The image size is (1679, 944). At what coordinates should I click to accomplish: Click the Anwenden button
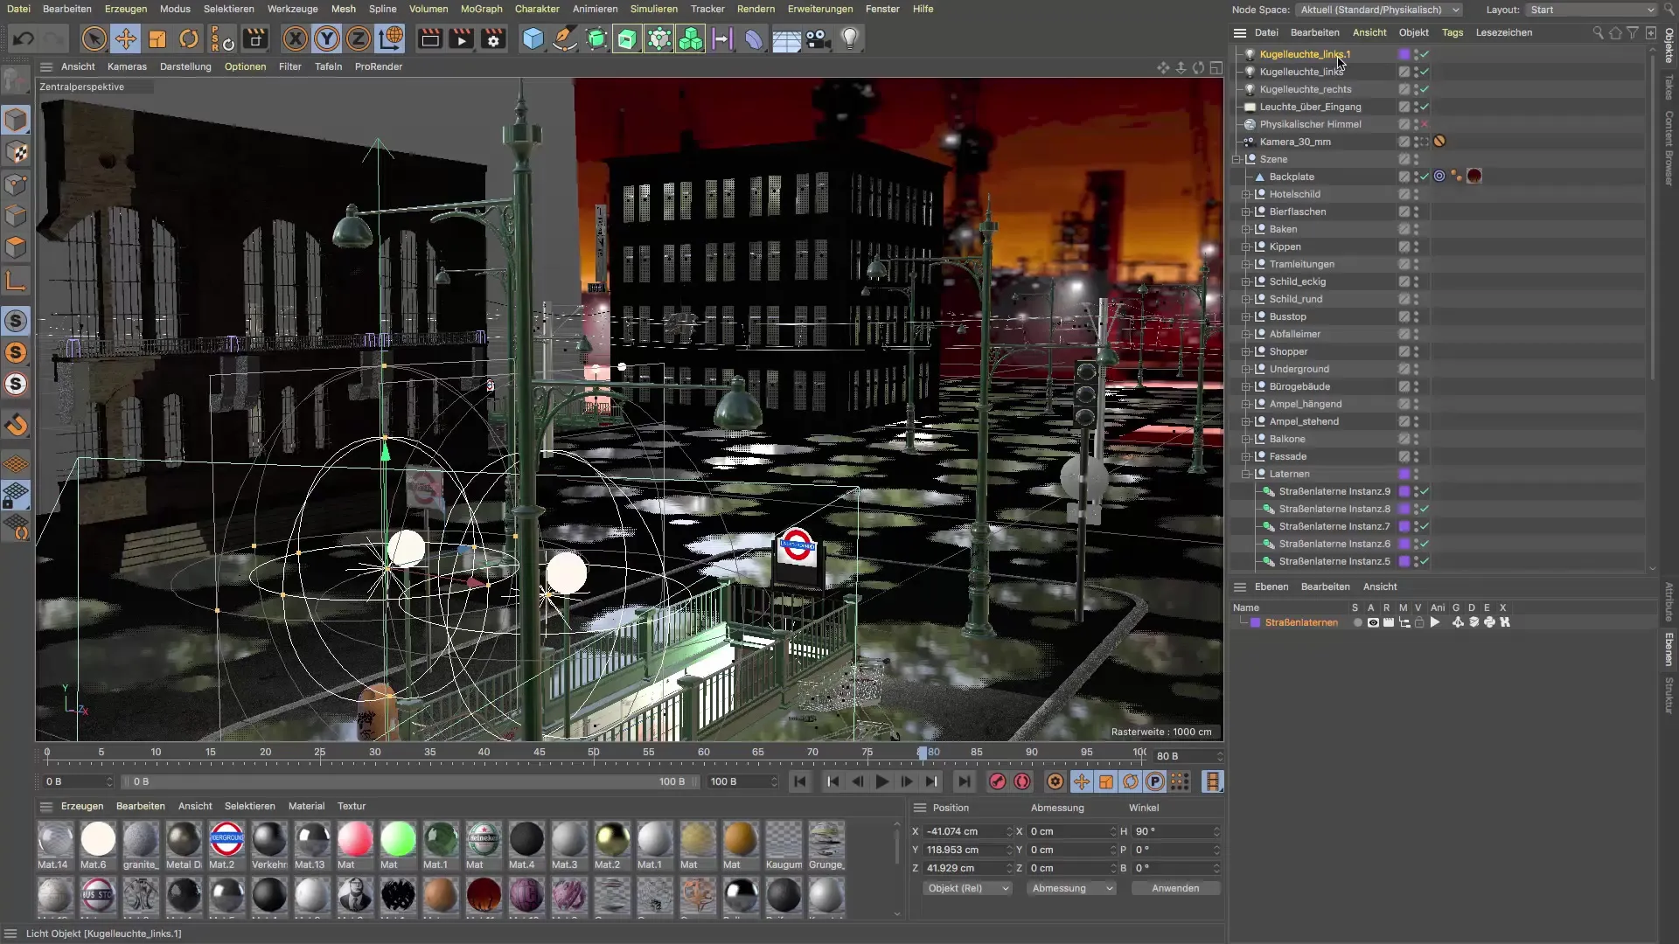click(x=1174, y=888)
